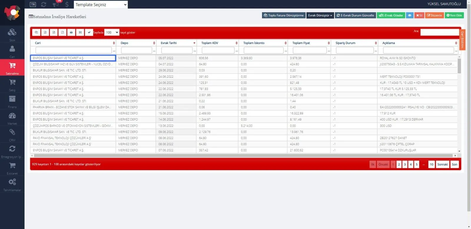Open the Finans sidebar section
Image resolution: width=471 pixels, height=229 pixels.
tap(12, 101)
